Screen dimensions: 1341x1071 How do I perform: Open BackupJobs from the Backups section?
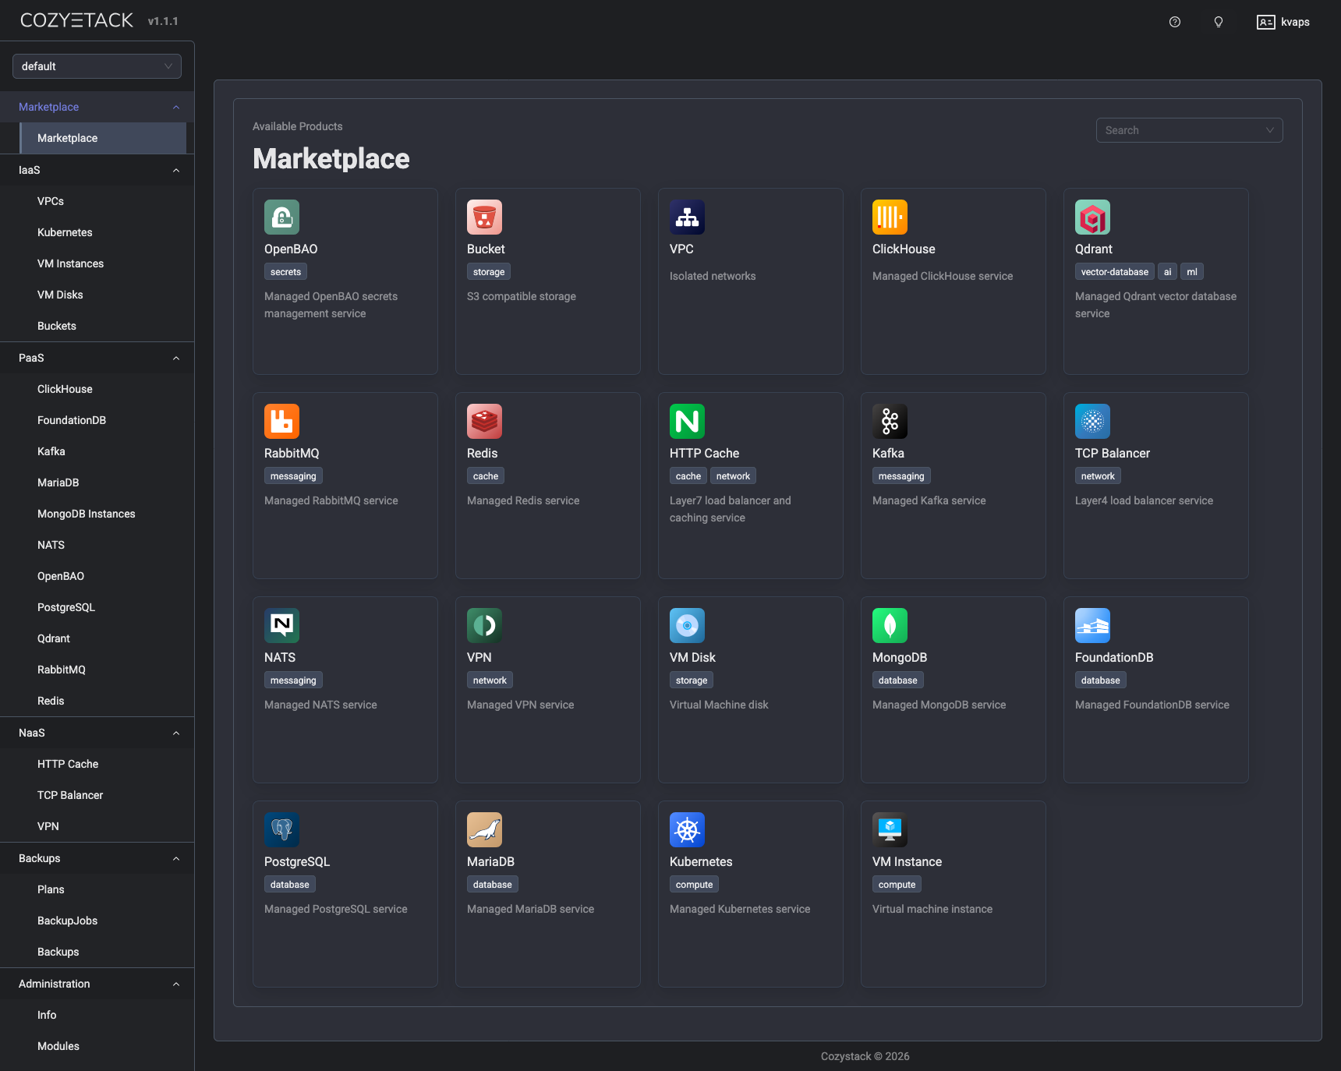pos(68,921)
